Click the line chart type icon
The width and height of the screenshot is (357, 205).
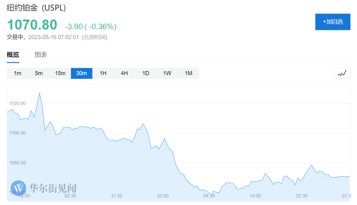(x=342, y=73)
